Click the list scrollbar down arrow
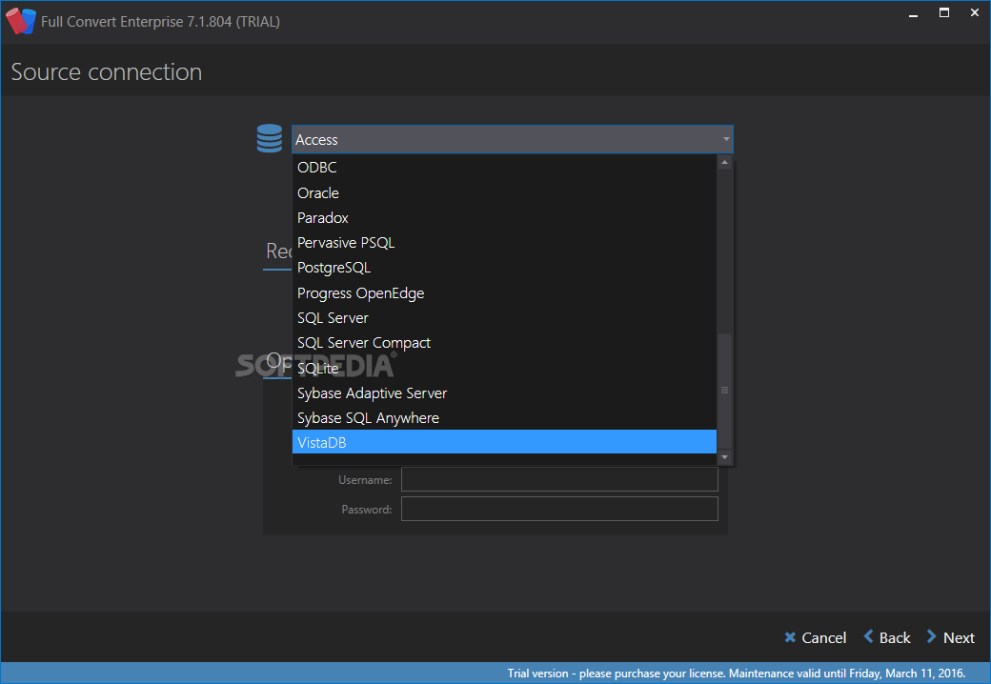The height and width of the screenshot is (684, 991). [725, 456]
